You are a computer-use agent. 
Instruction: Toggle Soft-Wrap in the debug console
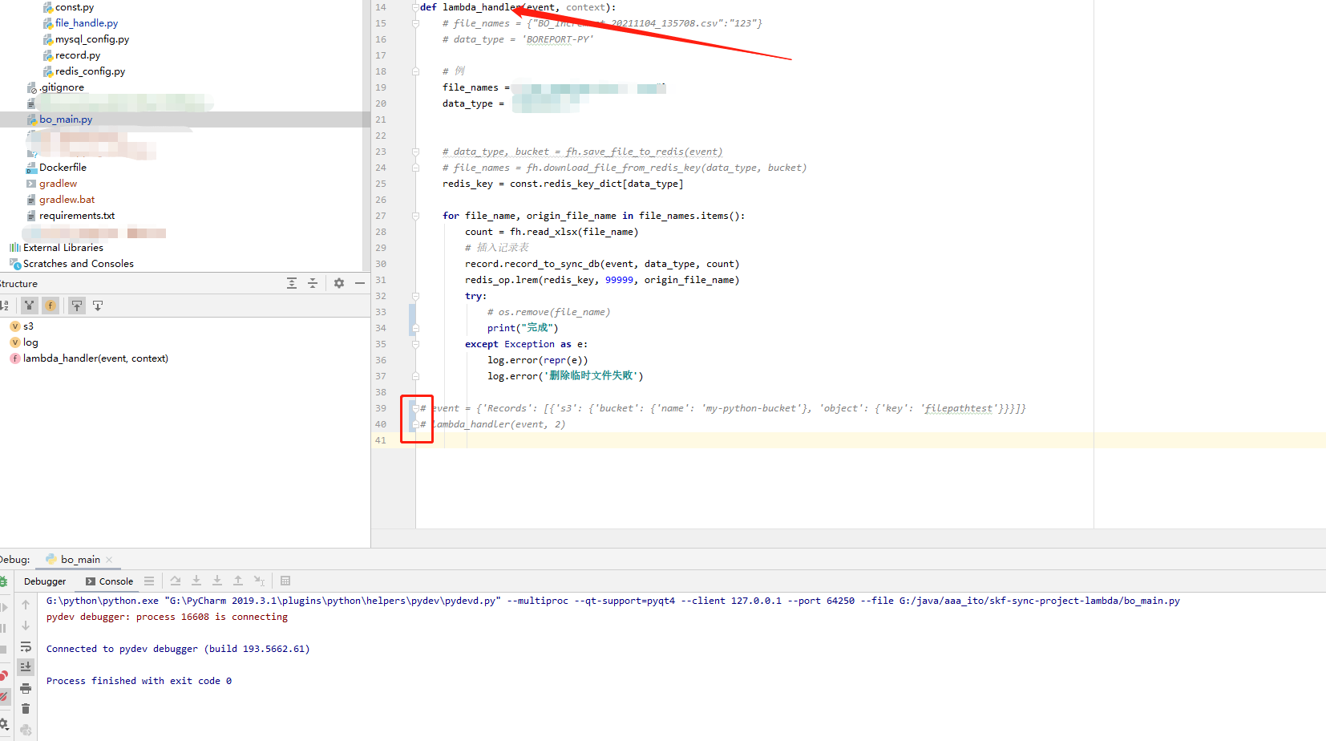[26, 646]
